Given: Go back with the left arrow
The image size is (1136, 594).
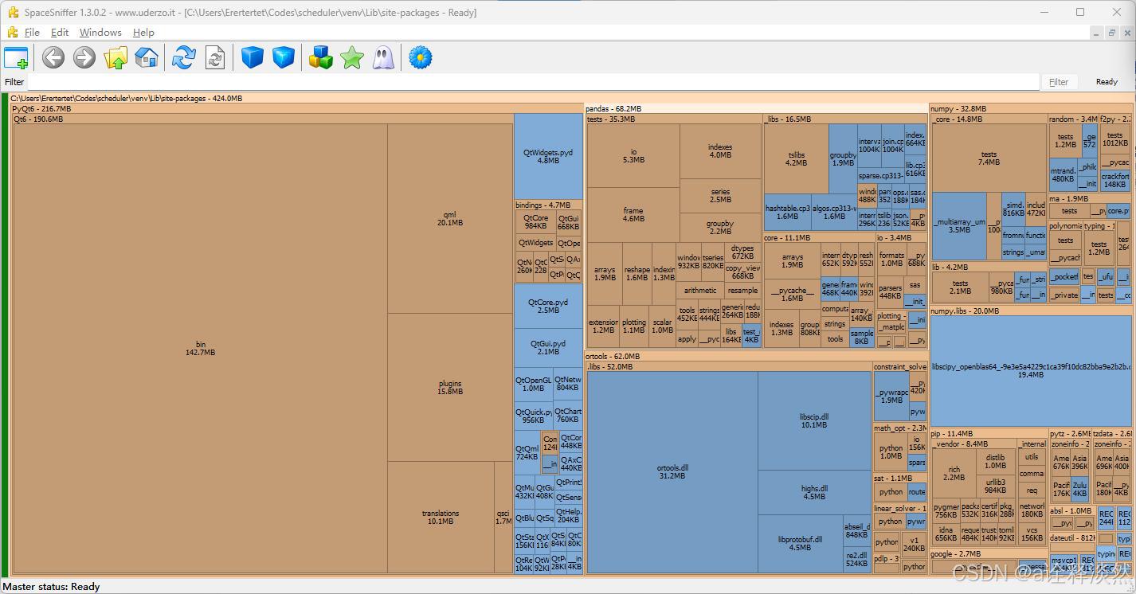Looking at the screenshot, I should point(53,57).
